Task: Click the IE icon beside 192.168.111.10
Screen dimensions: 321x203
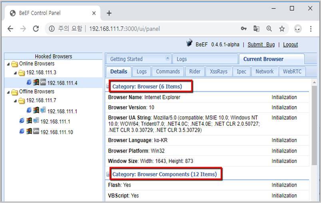Action: tap(22, 131)
